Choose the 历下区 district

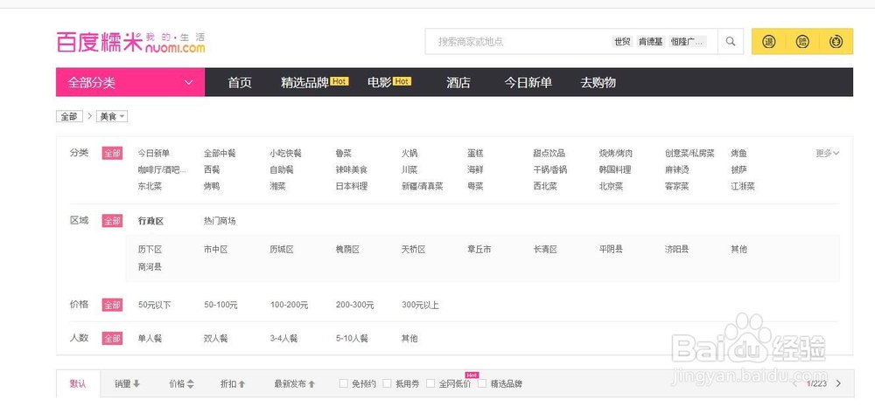click(150, 250)
